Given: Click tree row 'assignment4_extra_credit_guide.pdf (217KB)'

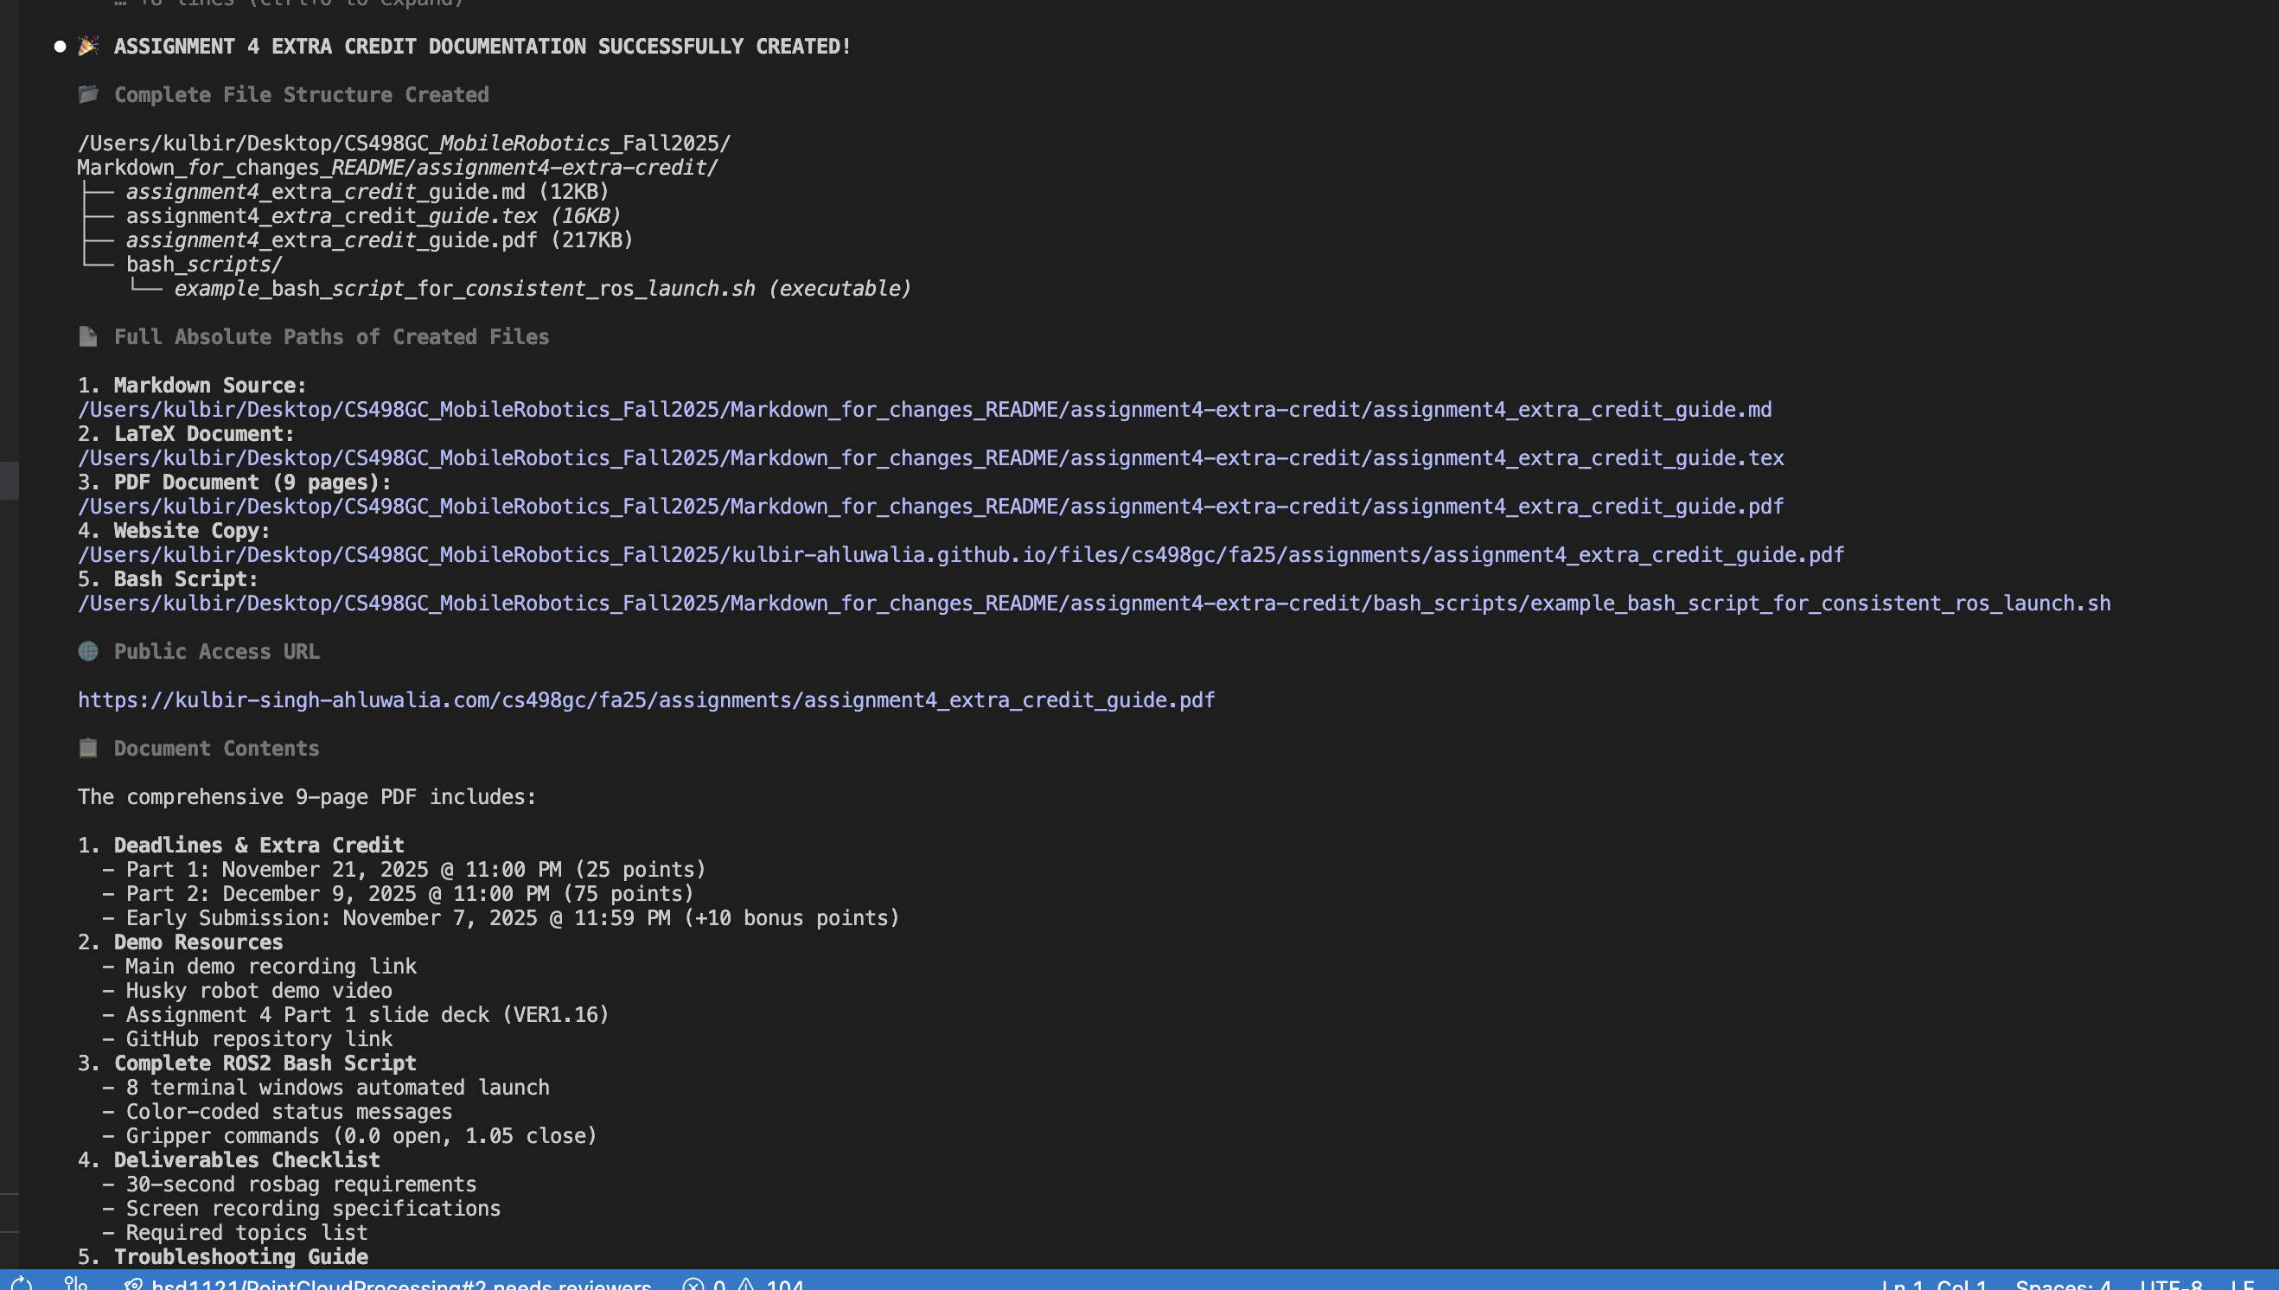Looking at the screenshot, I should (379, 240).
